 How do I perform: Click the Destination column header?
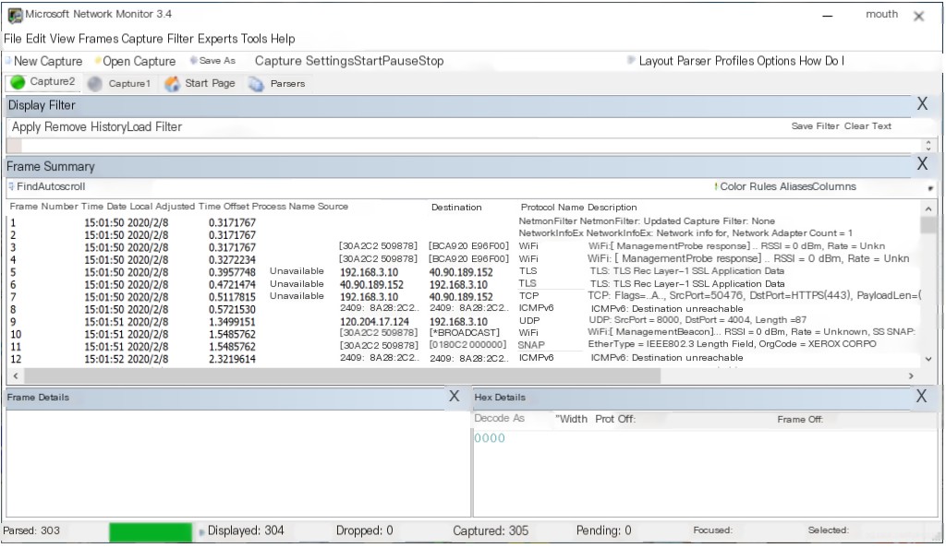pos(456,208)
